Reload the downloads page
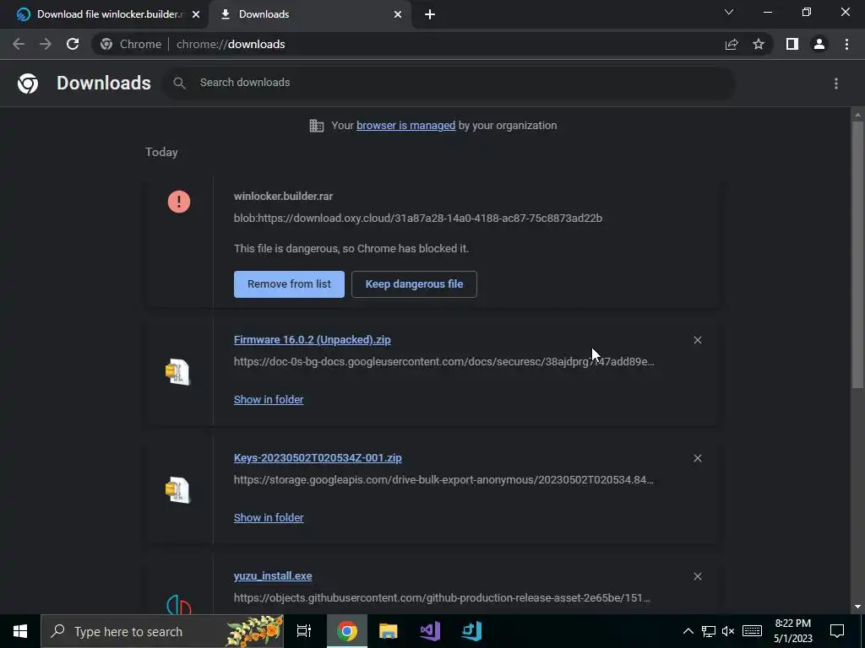This screenshot has width=865, height=648. [x=73, y=44]
